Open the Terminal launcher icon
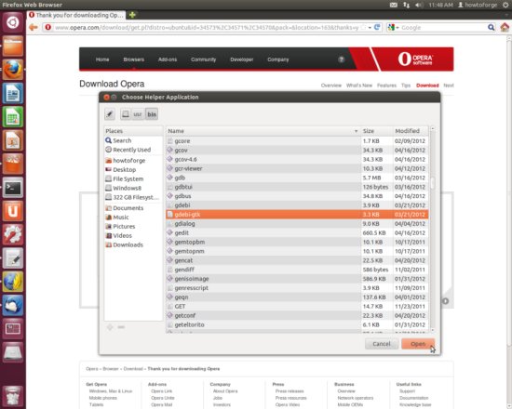The height and width of the screenshot is (409, 512). tap(13, 188)
